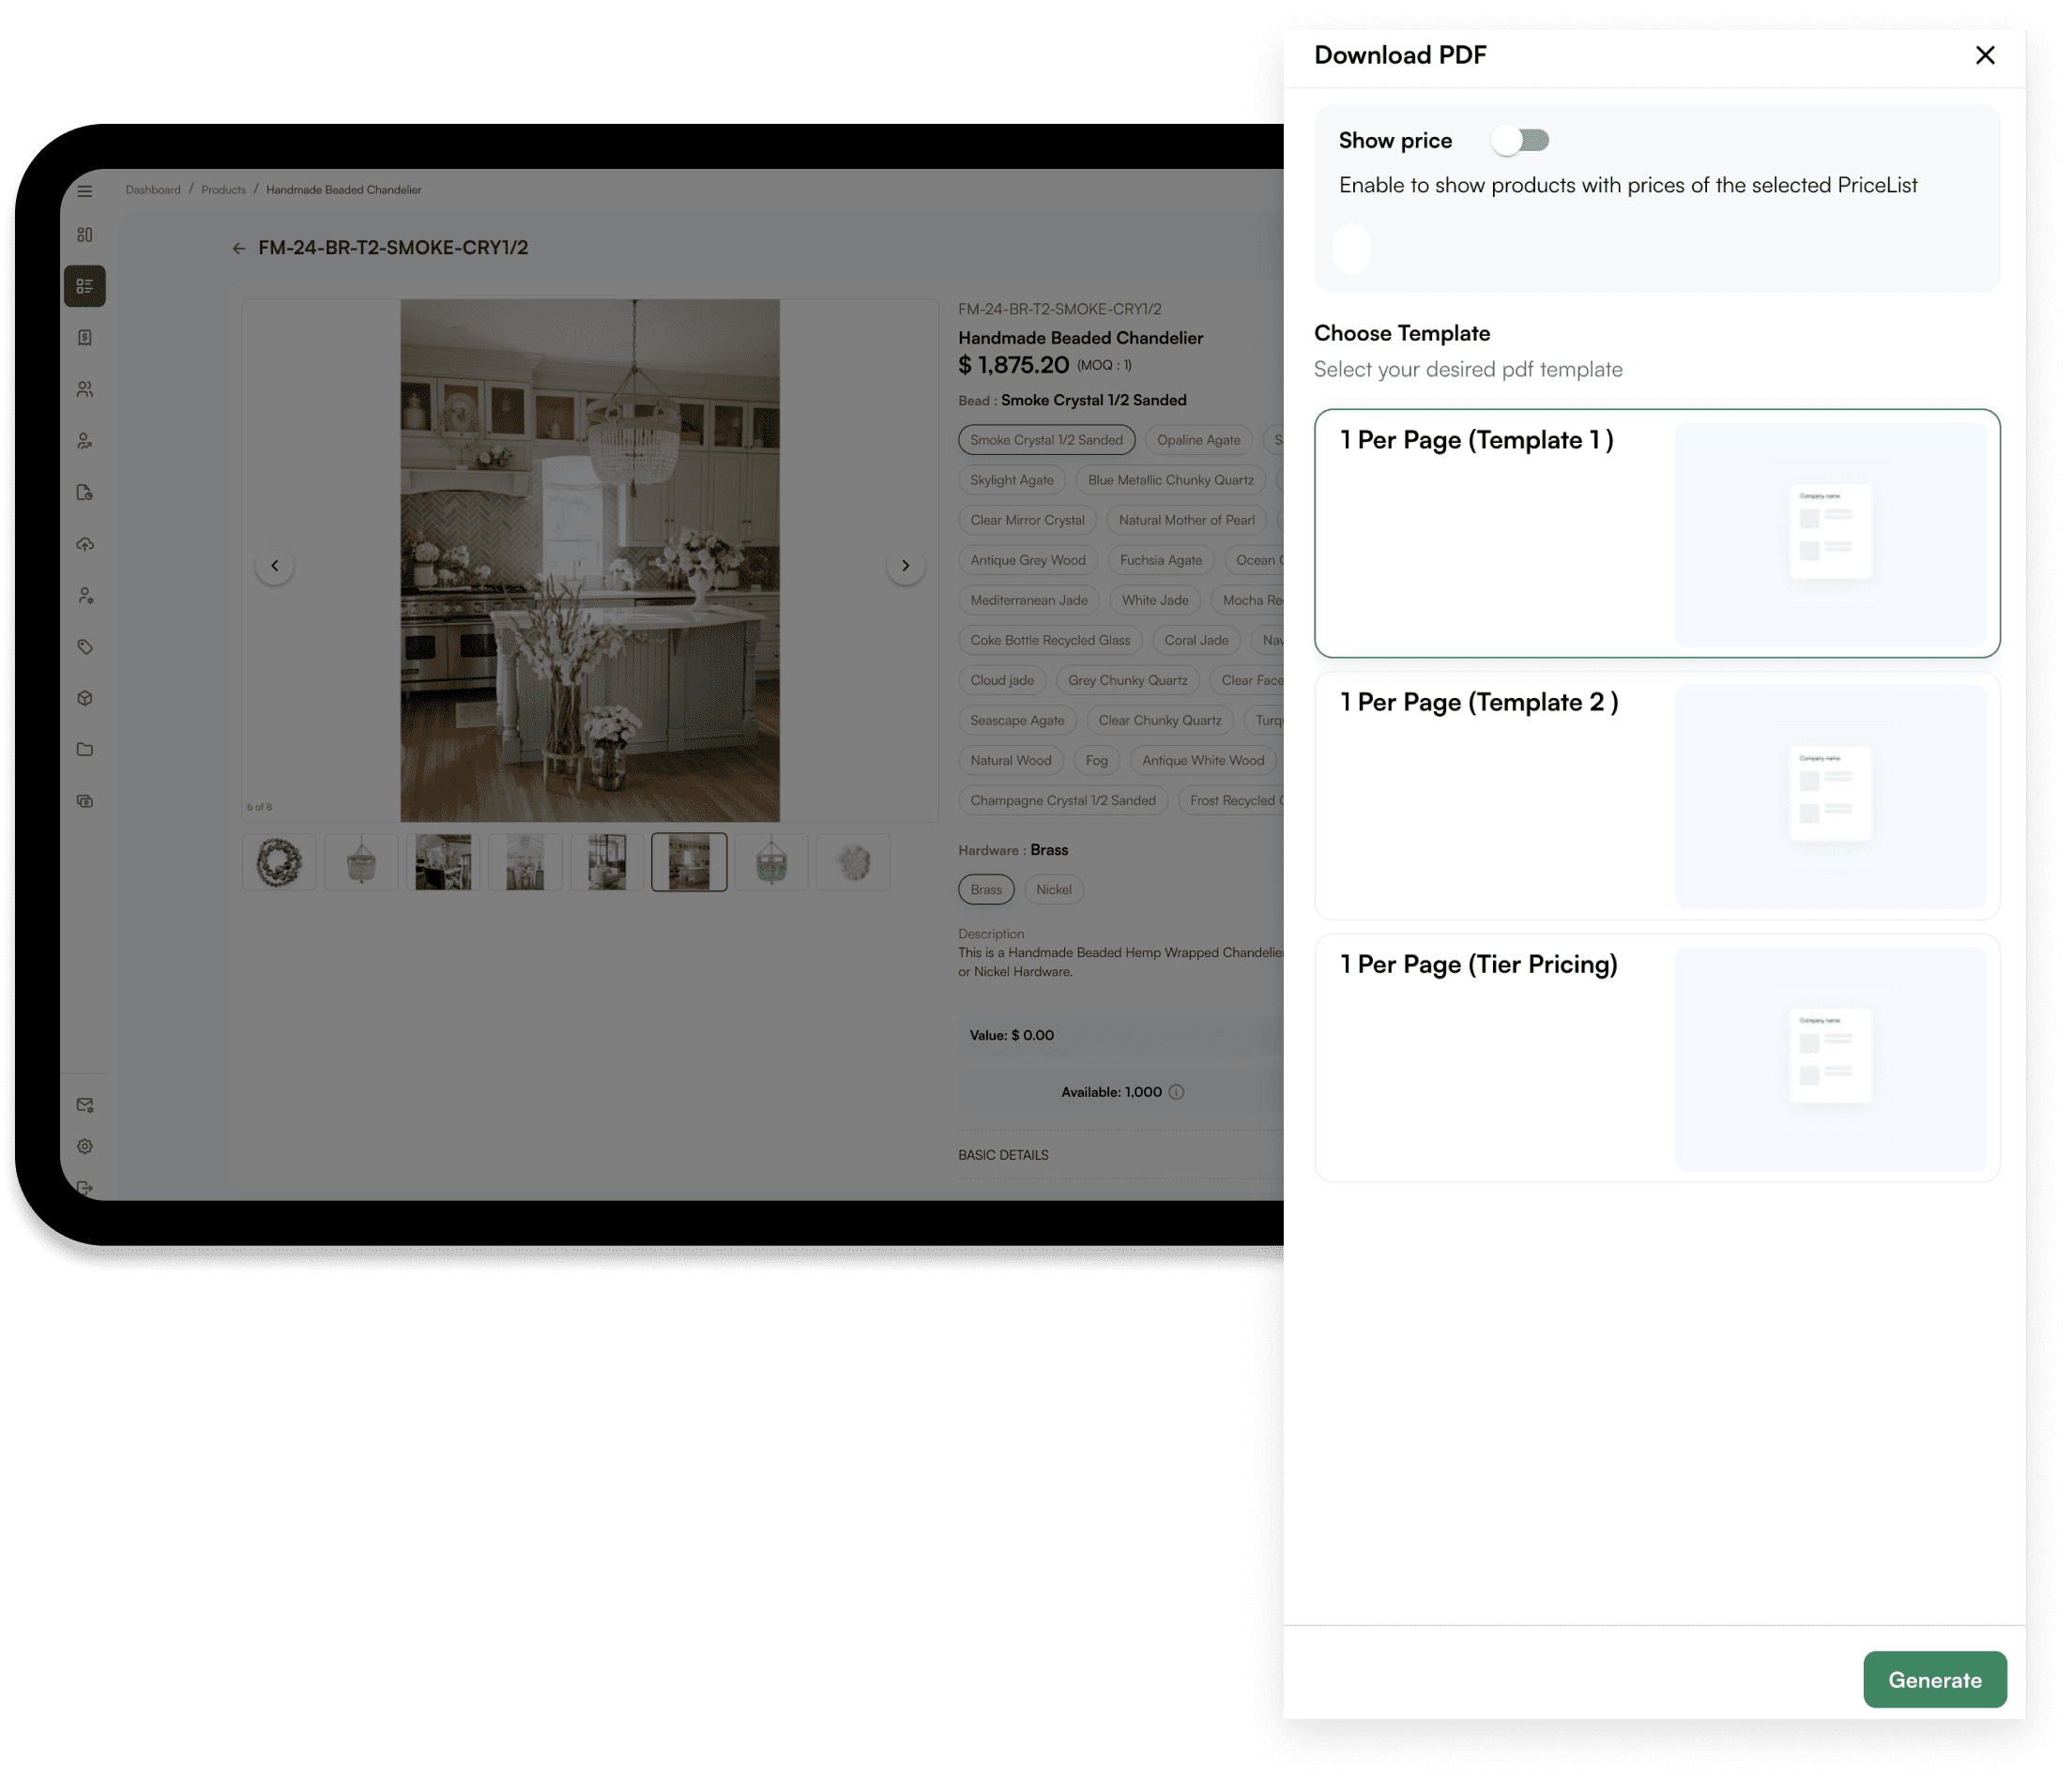The width and height of the screenshot is (2072, 1779).
Task: Open the hamburger menu in sidebar
Action: click(85, 191)
